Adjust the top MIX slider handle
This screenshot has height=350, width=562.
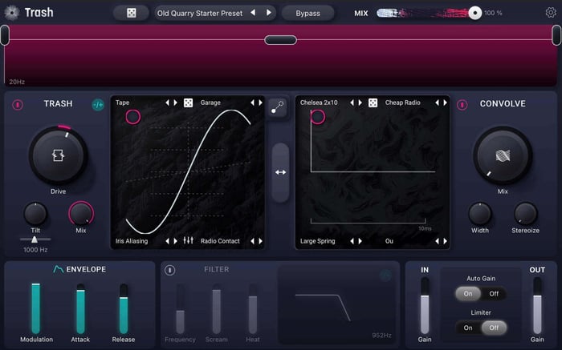pos(475,14)
